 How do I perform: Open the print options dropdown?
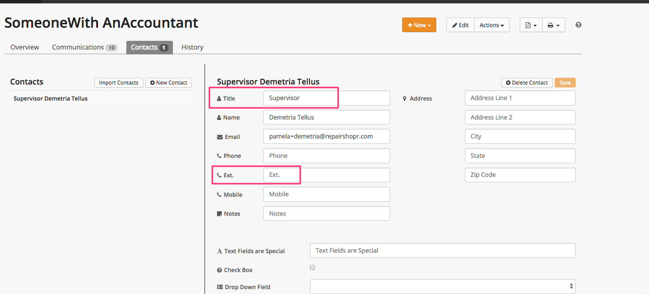click(x=553, y=25)
